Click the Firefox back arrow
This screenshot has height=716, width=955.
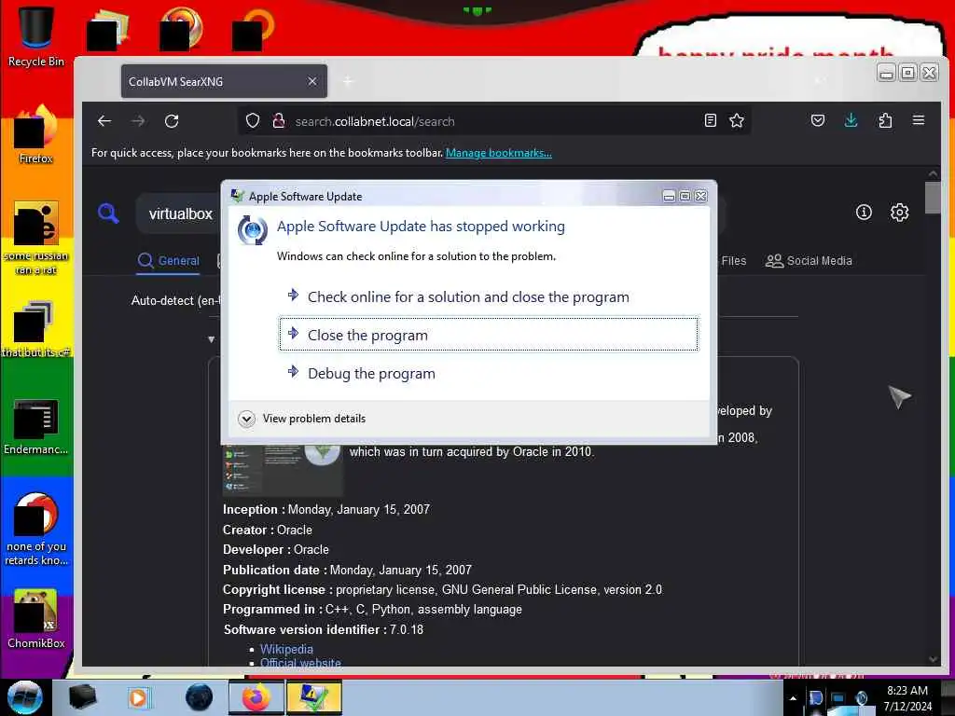pos(104,121)
